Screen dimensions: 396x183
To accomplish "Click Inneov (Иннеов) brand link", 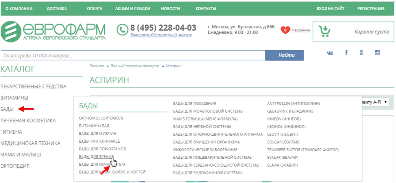I will coord(284,119).
